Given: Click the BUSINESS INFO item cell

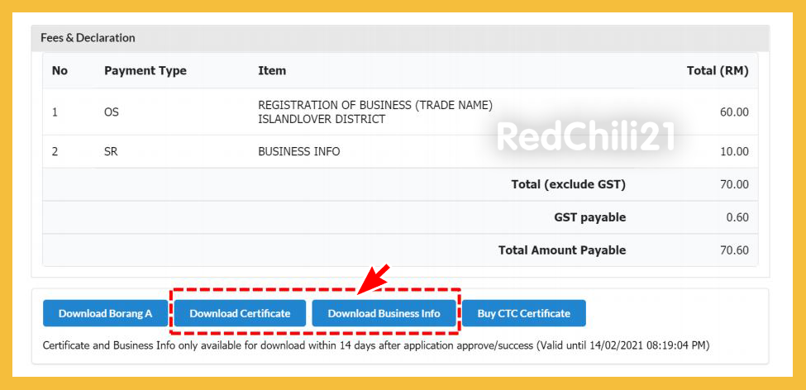Looking at the screenshot, I should click(298, 152).
